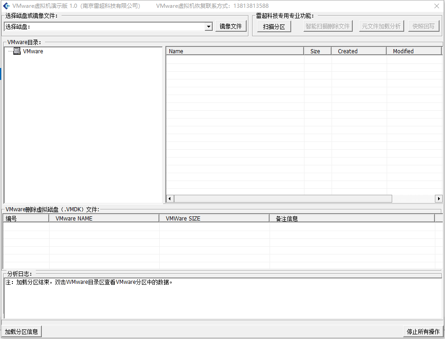Screen dimensions: 445x339
Task: Click the 快照回写 button
Action: pos(423,26)
